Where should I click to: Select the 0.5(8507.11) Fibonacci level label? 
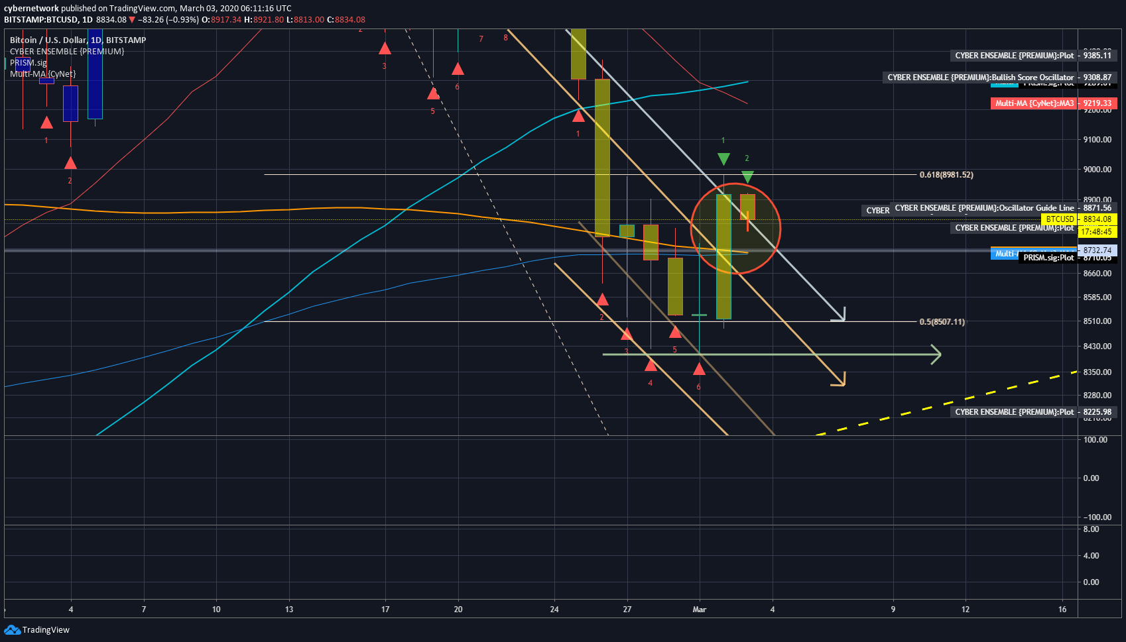point(942,322)
